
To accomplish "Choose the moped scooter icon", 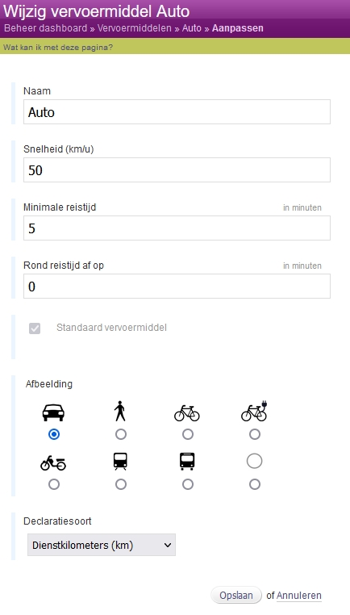I will point(53,463).
